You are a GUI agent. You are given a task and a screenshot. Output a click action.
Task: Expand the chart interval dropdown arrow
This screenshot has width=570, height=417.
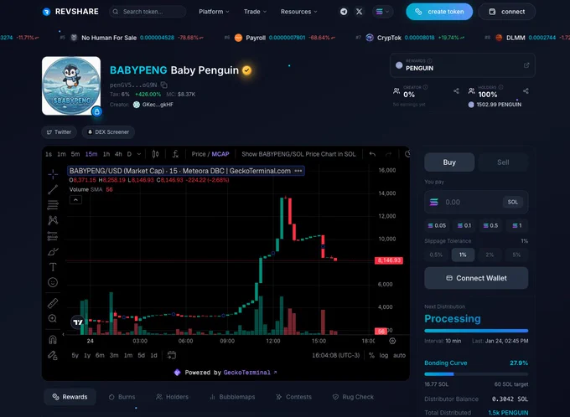click(x=139, y=154)
